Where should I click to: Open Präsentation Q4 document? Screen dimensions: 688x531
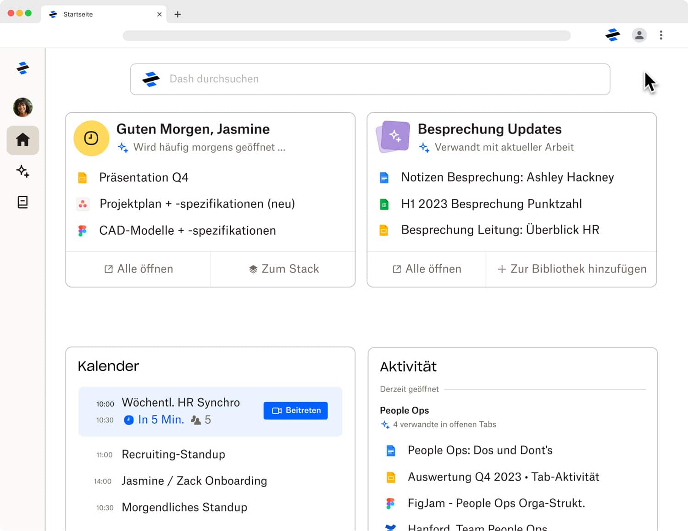[x=144, y=177]
